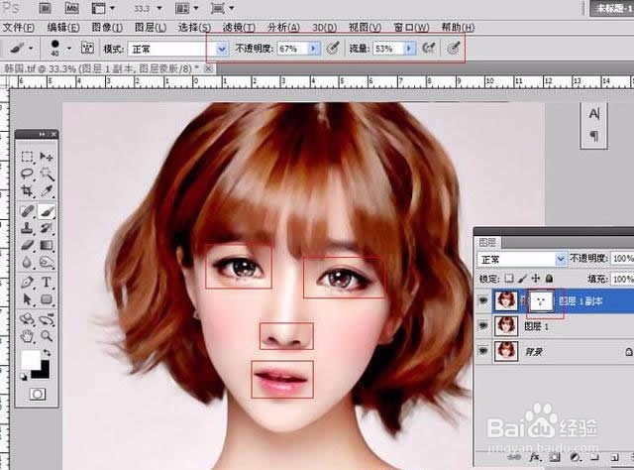This screenshot has height=470, width=634.
Task: Select the Rounded Rectangle shape tool
Action: (x=47, y=299)
